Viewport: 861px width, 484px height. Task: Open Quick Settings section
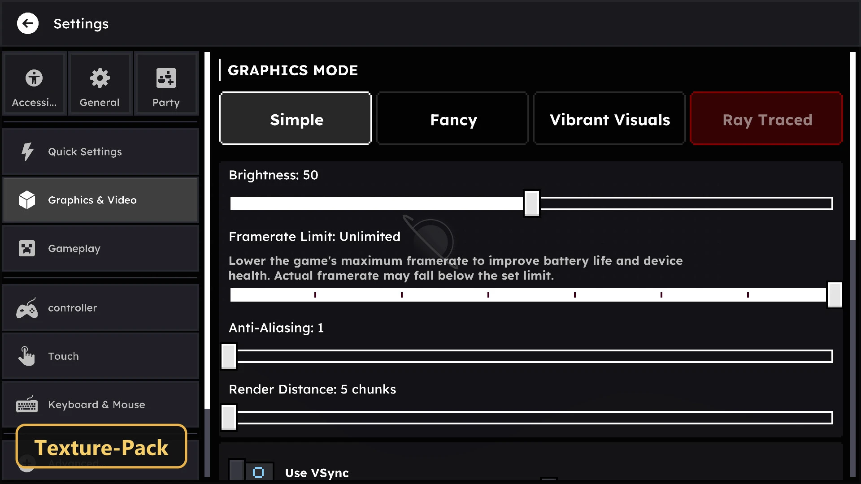[x=100, y=151]
